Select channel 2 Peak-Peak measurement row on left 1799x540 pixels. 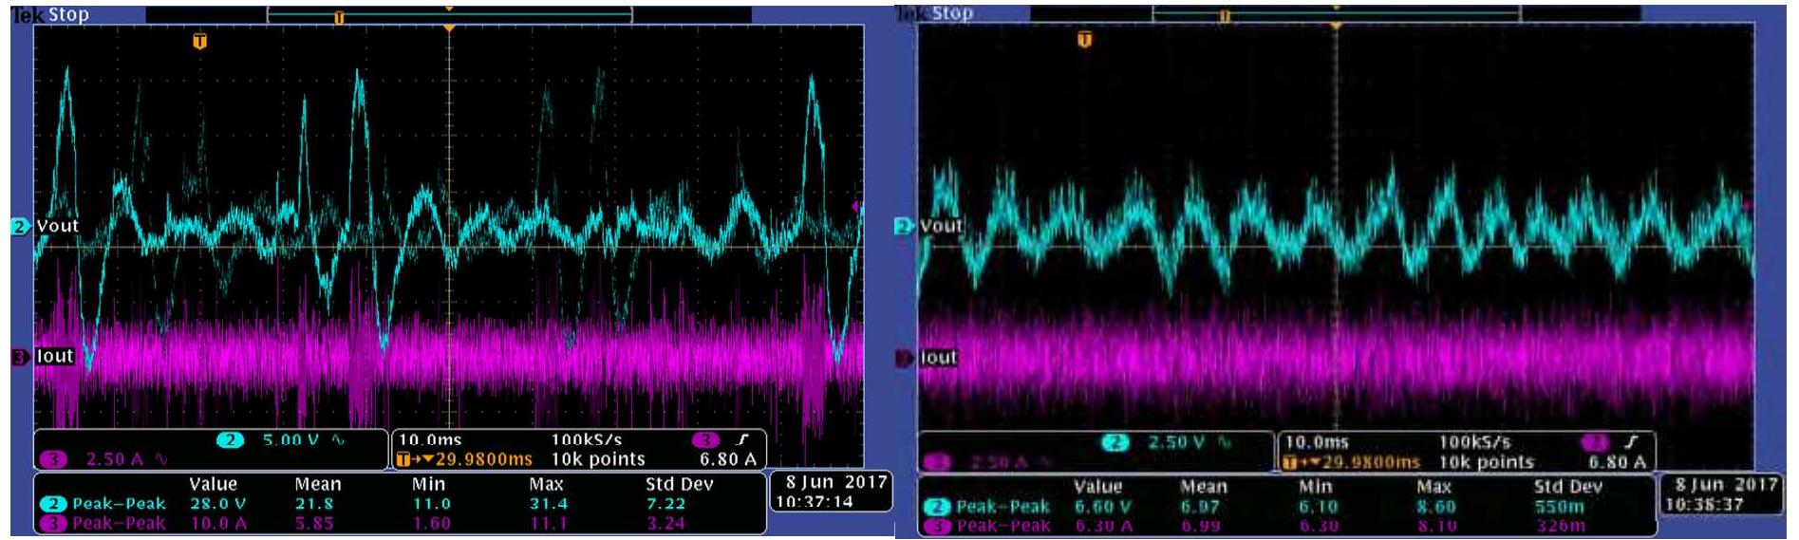pyautogui.click(x=400, y=504)
